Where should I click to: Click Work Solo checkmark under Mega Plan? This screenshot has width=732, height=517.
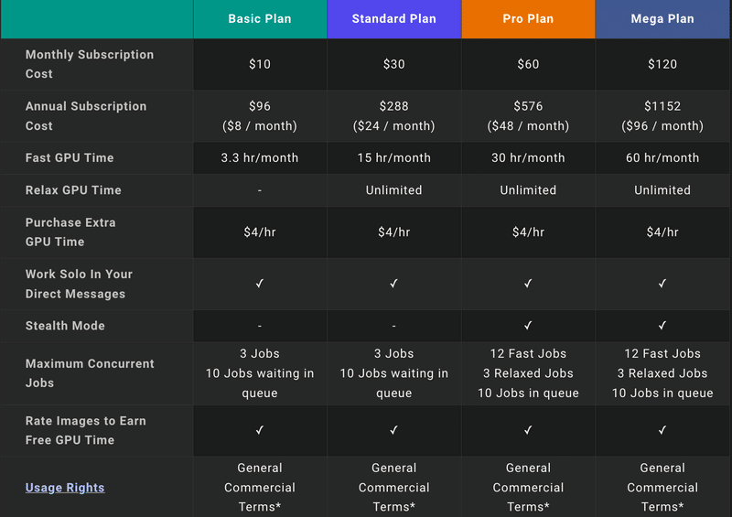[x=662, y=284]
